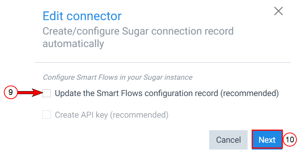The height and width of the screenshot is (156, 301).
Task: Click "(recommended)" after the Smart Flows option
Action: pyautogui.click(x=250, y=93)
